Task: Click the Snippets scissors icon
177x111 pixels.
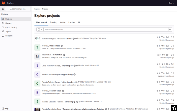Action: coord(3,36)
